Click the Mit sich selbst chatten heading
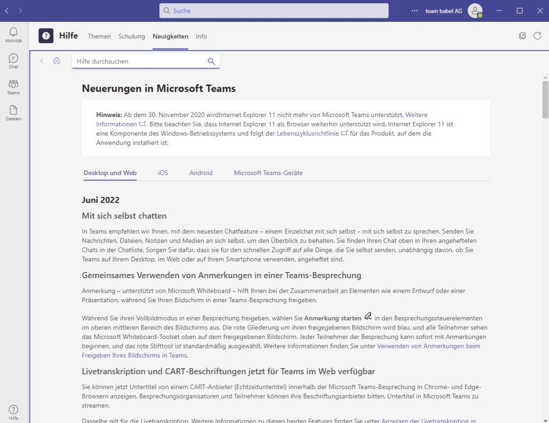Screen dimensions: 549x423 pos(124,215)
